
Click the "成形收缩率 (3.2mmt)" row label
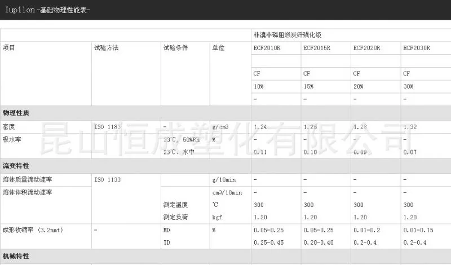pyautogui.click(x=33, y=230)
